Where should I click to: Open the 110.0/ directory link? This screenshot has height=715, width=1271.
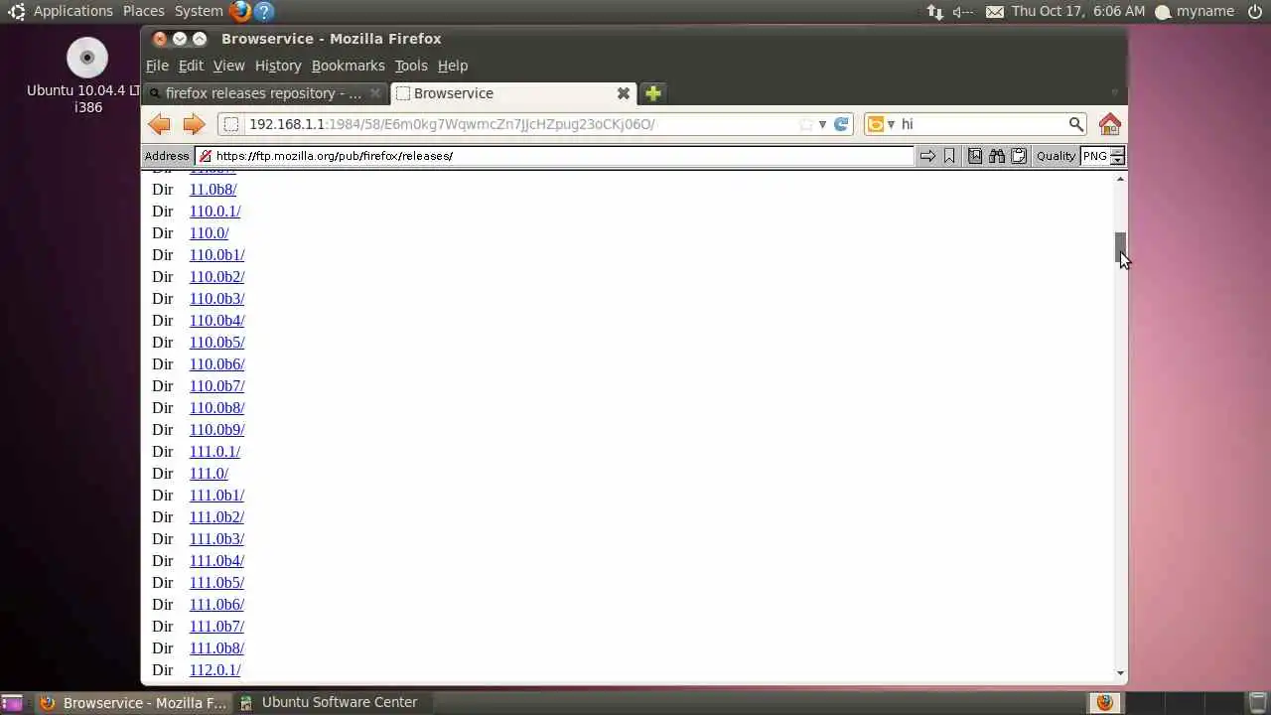tap(209, 233)
